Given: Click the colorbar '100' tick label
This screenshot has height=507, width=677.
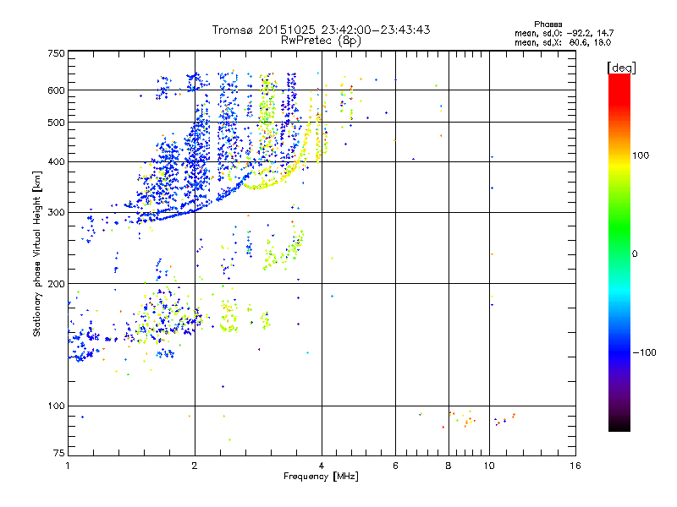Looking at the screenshot, I should tap(641, 155).
